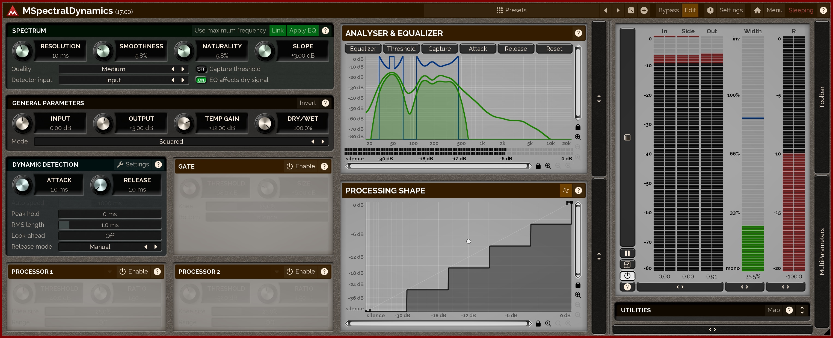Toggle the Capture threshold switch
833x338 pixels.
coord(201,69)
